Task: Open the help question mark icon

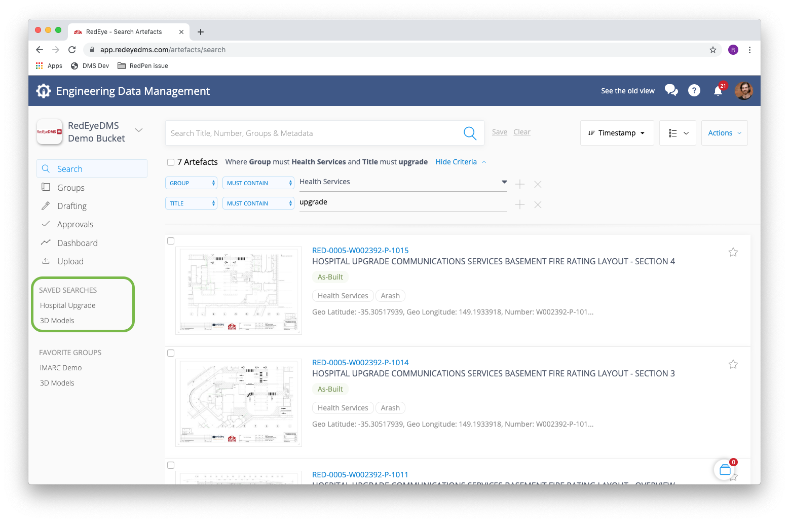Action: coord(694,90)
